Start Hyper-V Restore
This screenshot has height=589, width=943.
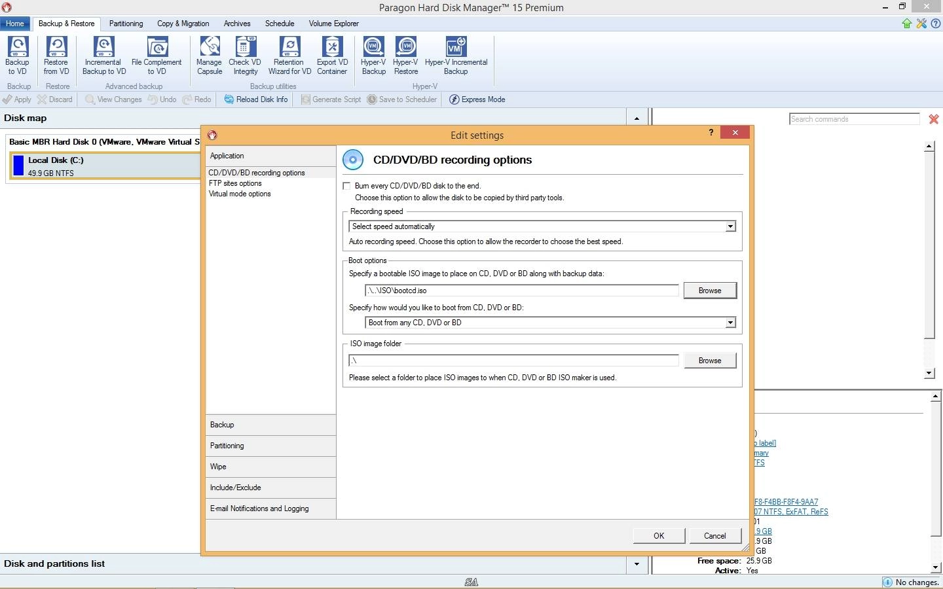coord(406,56)
